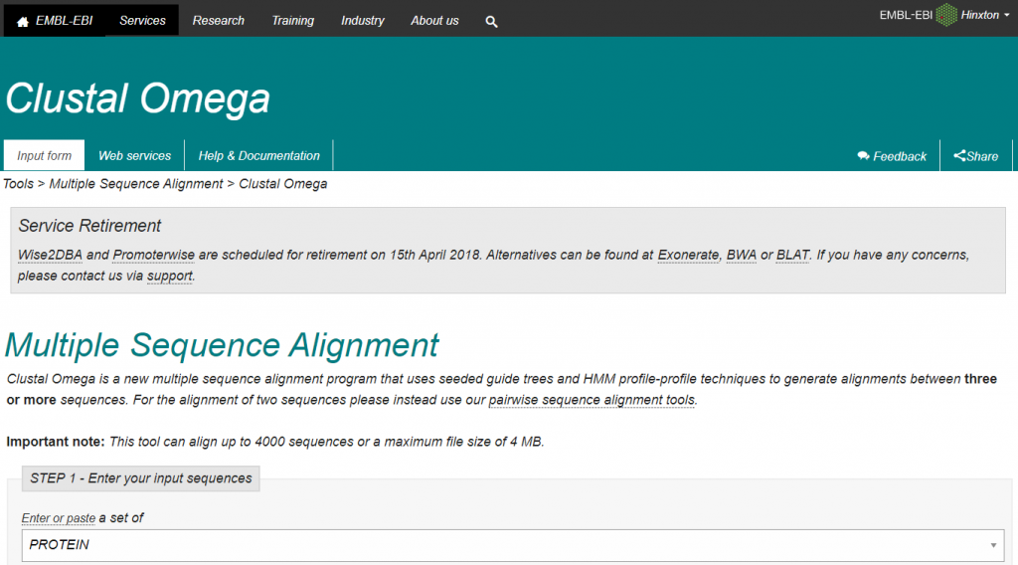
Task: Follow the Tools breadcrumb link
Action: pos(18,184)
